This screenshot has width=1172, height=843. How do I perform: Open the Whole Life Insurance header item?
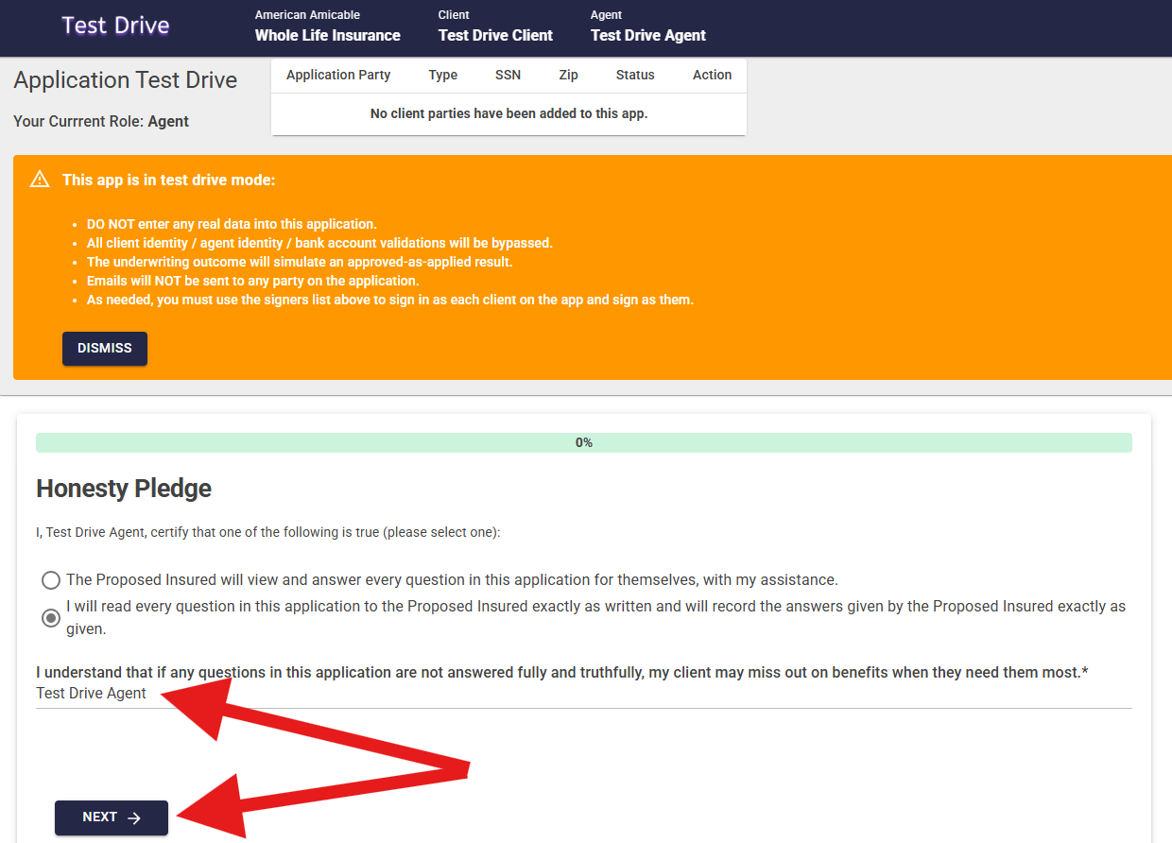click(x=327, y=35)
